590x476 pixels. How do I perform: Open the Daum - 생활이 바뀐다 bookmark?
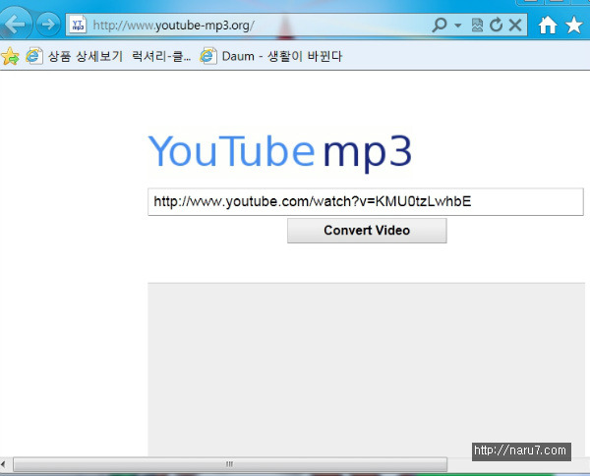[x=271, y=56]
